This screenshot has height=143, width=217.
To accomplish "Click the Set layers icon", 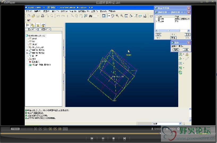I will click(x=140, y=16).
